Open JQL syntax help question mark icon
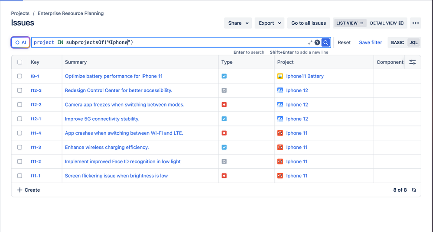 [x=317, y=42]
